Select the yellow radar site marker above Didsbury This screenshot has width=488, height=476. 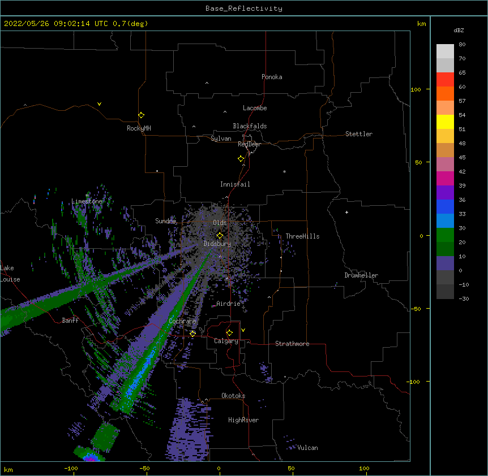tap(220, 235)
